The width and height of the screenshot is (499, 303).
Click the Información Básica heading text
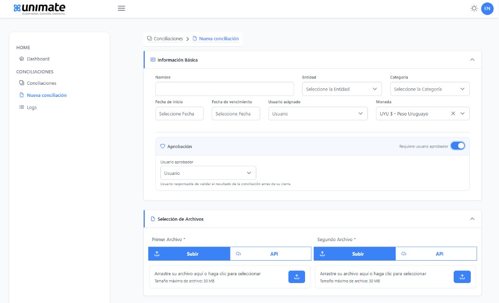tap(177, 60)
